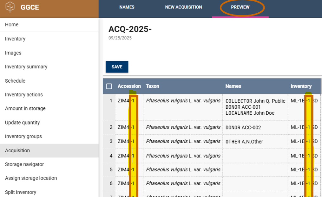Select Assign storage location in sidebar
Viewport: 322px width, 197px height.
(31, 178)
